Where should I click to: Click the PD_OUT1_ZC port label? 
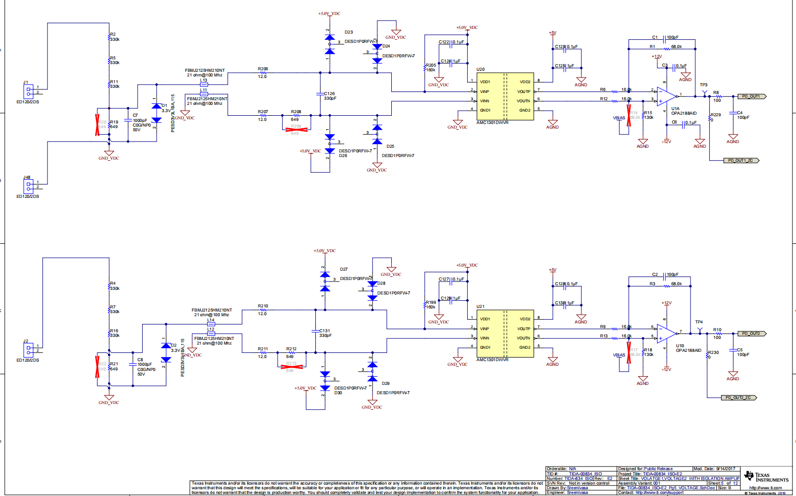coord(741,161)
